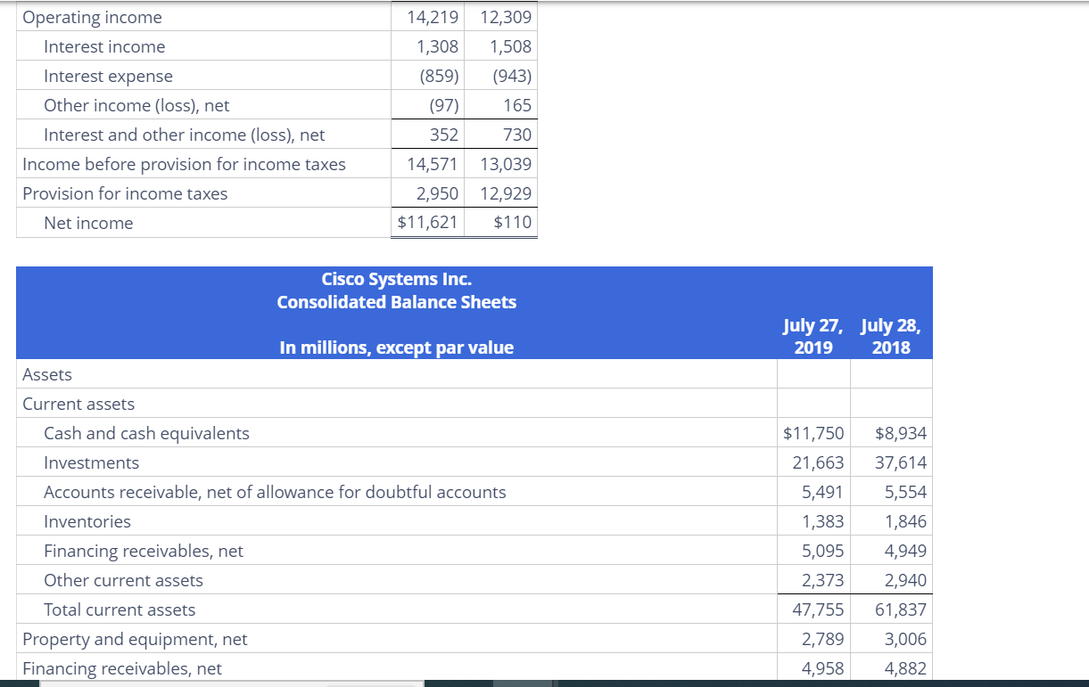Select the 'Other income (loss), net' label
Viewport: 1089px width, 687px height.
(136, 105)
